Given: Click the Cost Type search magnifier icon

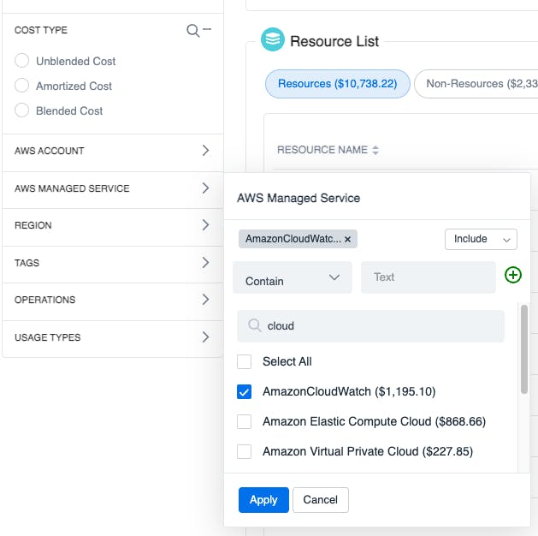Looking at the screenshot, I should click(192, 31).
